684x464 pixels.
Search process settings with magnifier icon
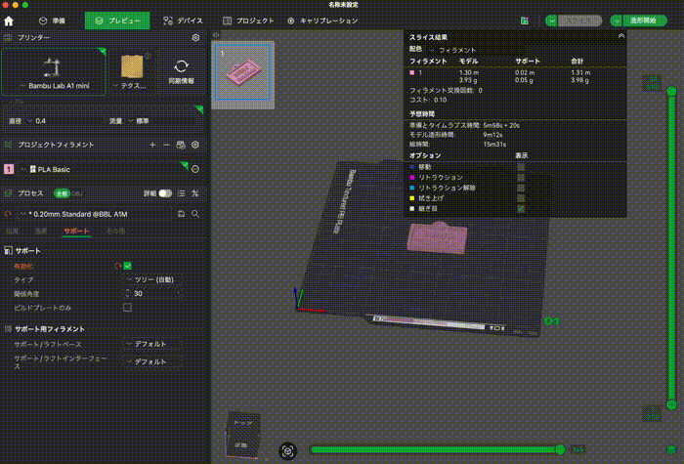click(195, 213)
